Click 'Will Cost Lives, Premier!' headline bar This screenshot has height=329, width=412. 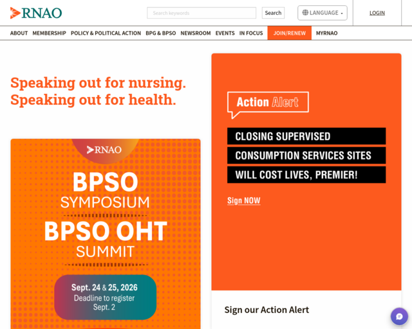tap(306, 175)
